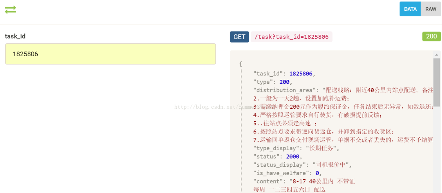Click the 200 status code badge
This screenshot has width=442, height=193.
coord(431,36)
